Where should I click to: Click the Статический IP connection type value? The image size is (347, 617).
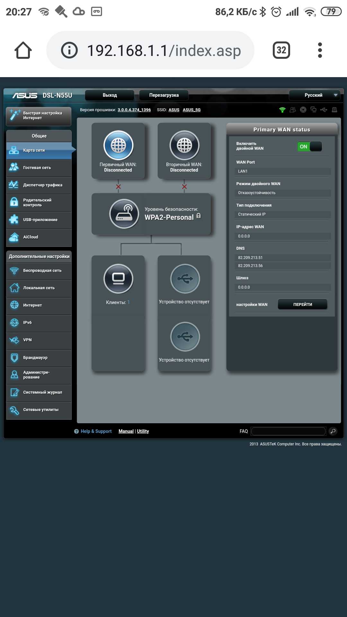pos(283,214)
